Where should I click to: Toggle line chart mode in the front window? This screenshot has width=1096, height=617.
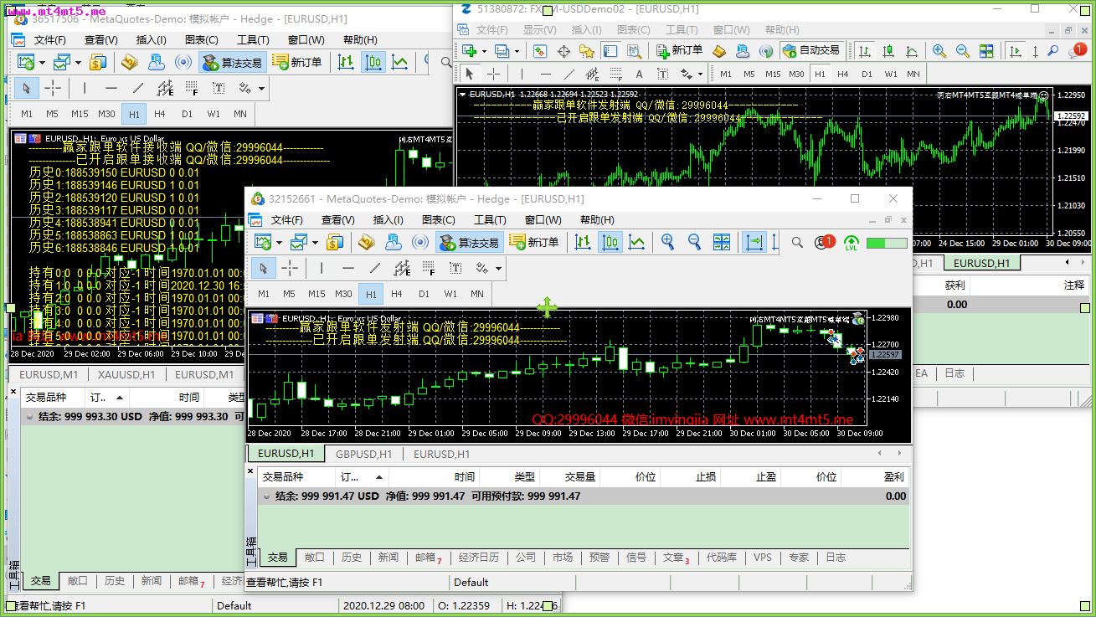[x=637, y=242]
